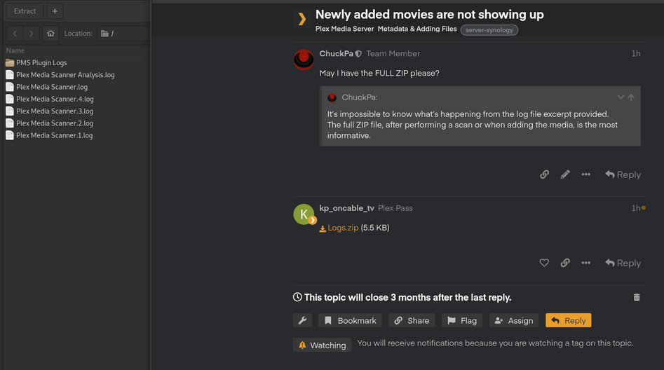664x370 pixels.
Task: Open ChuckPa's avatar profile
Action: [x=304, y=60]
